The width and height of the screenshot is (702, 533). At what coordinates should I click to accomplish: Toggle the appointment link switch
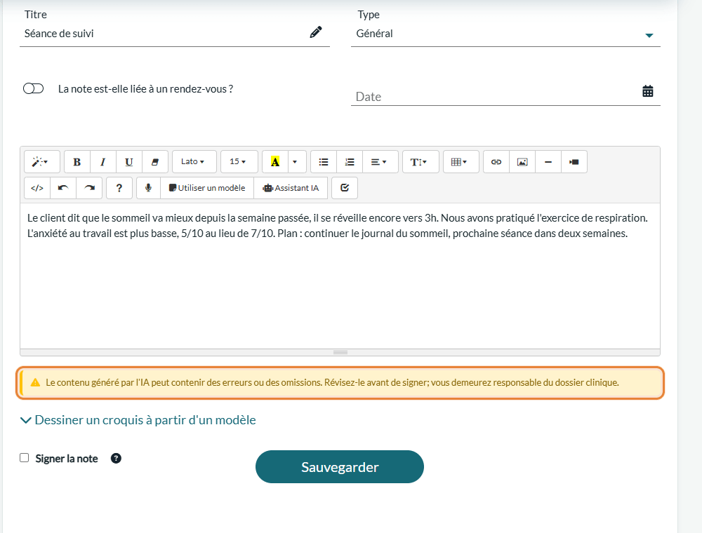point(34,88)
